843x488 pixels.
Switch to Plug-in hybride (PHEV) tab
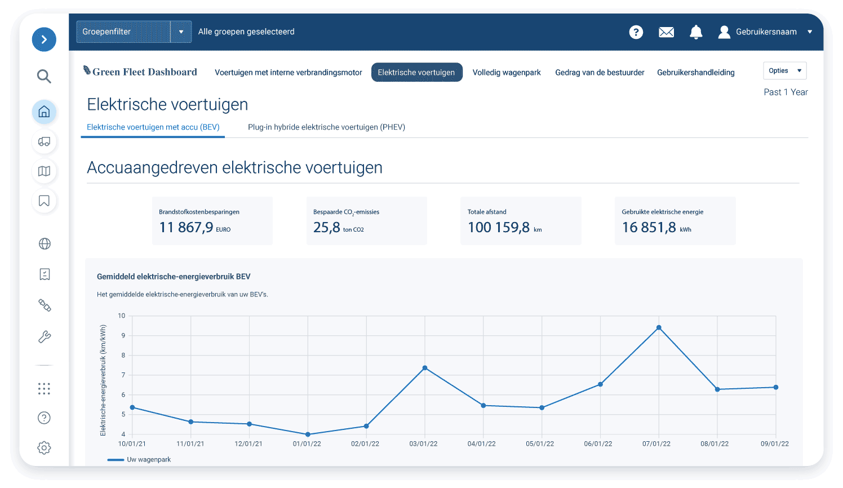[326, 127]
